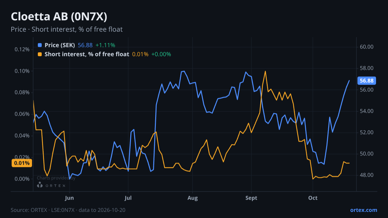
Task: Click the Sept x-axis label
Action: (252, 198)
